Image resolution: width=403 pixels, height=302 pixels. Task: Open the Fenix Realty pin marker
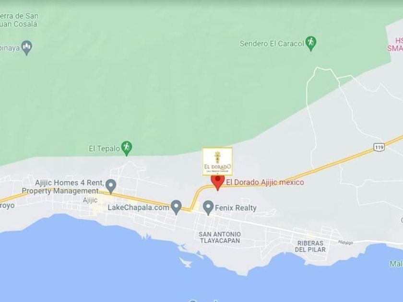[x=208, y=208]
